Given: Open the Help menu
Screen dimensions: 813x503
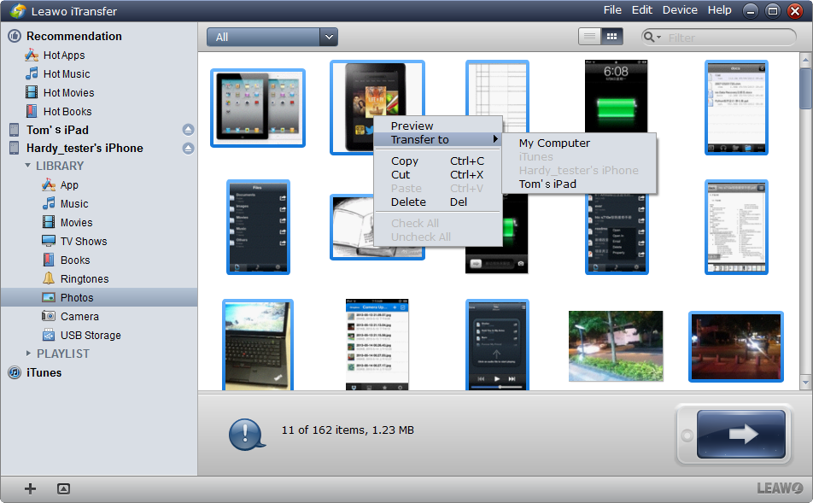Looking at the screenshot, I should (720, 10).
